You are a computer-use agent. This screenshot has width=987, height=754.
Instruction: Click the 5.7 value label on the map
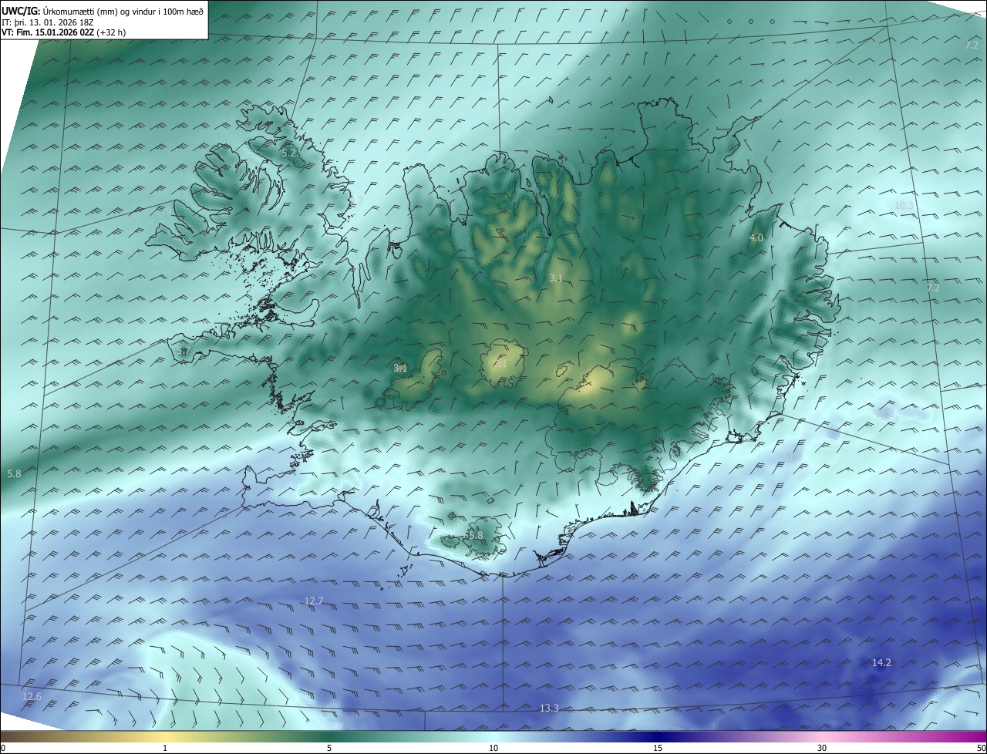[x=183, y=351]
